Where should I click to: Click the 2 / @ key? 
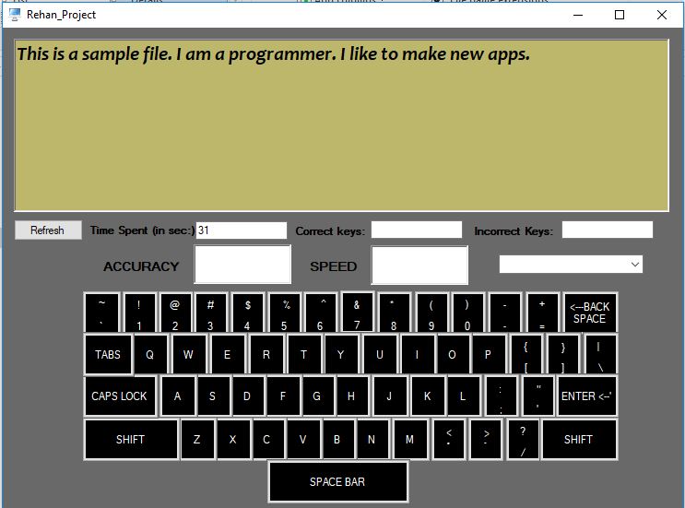175,313
